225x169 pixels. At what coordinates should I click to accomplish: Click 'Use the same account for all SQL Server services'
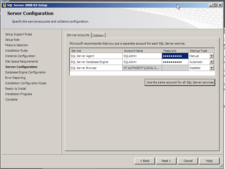[180, 82]
